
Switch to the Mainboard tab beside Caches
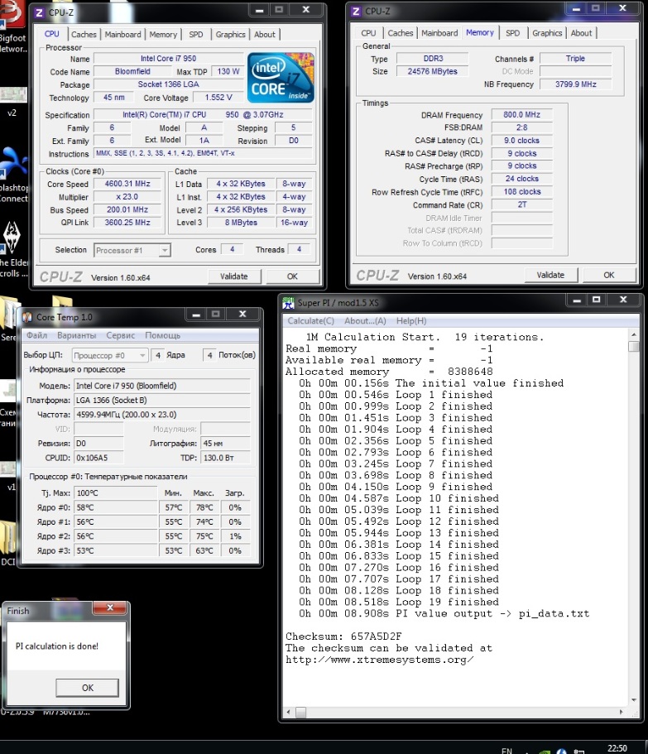[x=122, y=35]
